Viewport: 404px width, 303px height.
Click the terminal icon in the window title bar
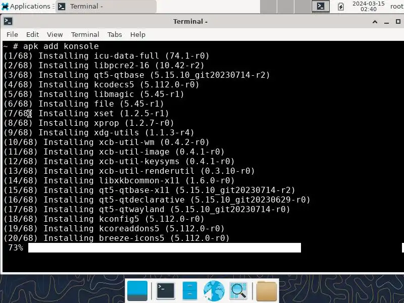click(x=8, y=21)
